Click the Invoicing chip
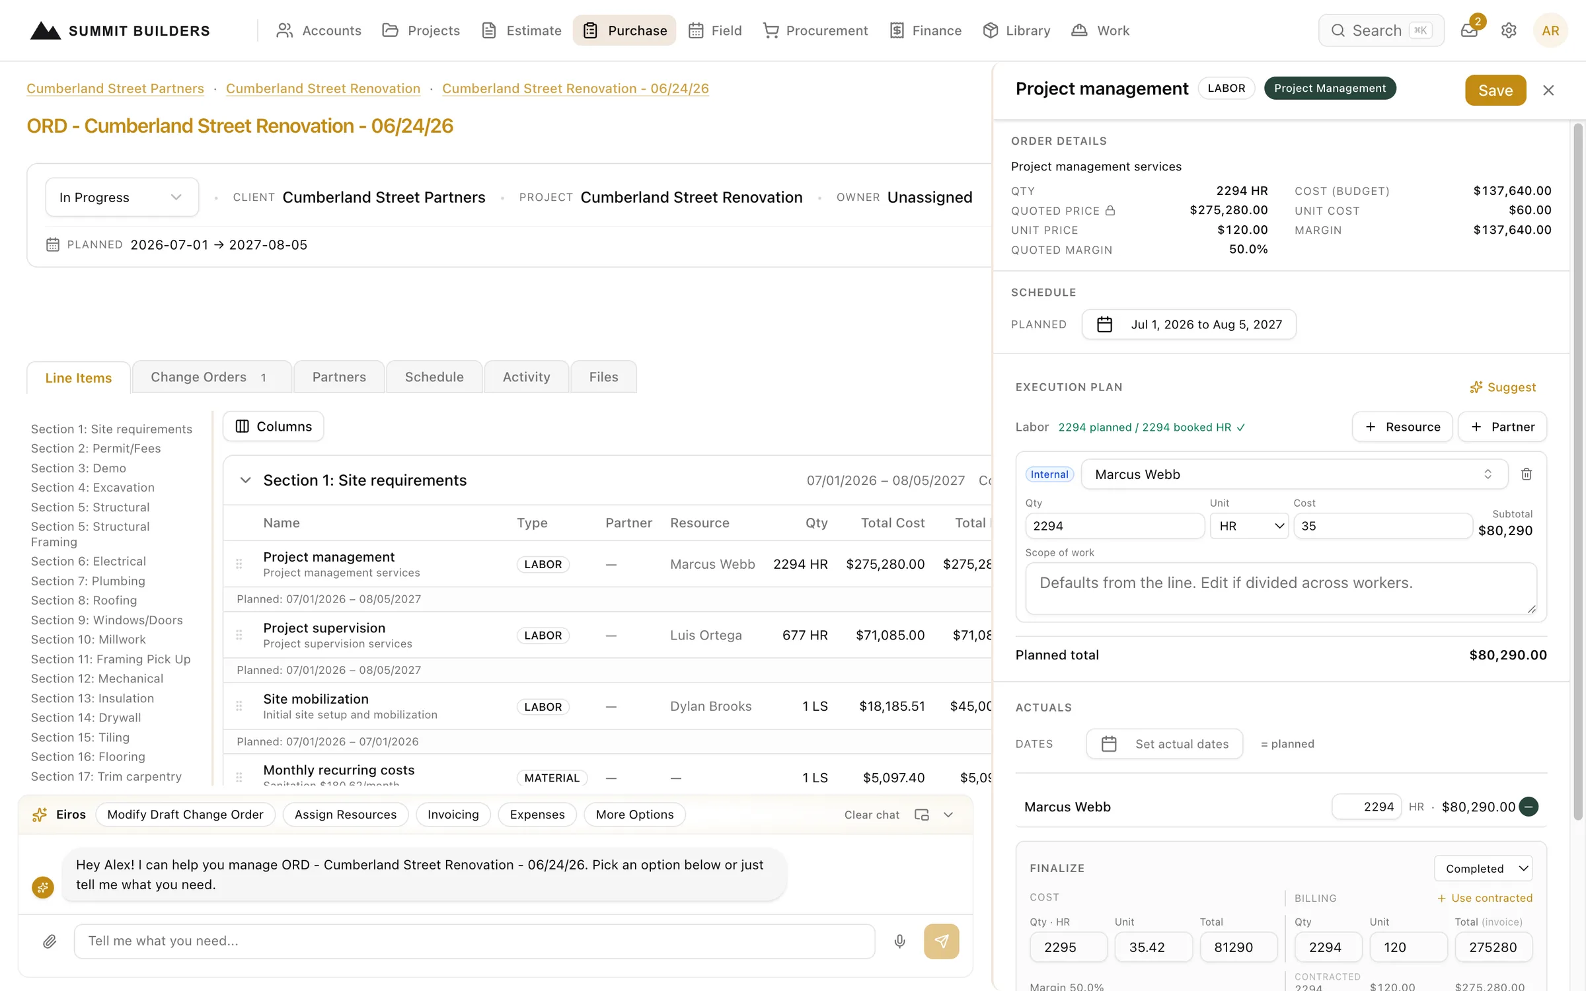Viewport: 1586px width, 991px height. click(453, 815)
